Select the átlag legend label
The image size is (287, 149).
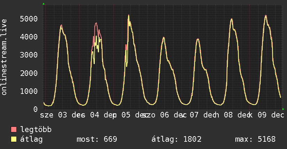point(31,139)
